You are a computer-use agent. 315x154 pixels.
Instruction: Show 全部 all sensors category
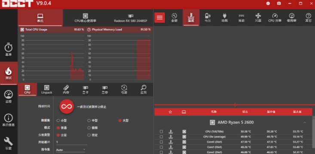[174, 18]
